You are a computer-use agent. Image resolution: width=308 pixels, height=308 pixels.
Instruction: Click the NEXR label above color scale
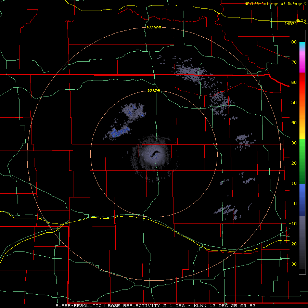[x=300, y=21]
